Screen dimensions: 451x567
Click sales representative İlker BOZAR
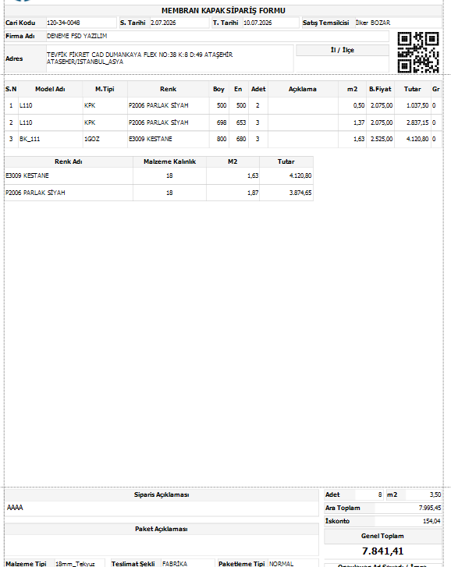coord(373,23)
